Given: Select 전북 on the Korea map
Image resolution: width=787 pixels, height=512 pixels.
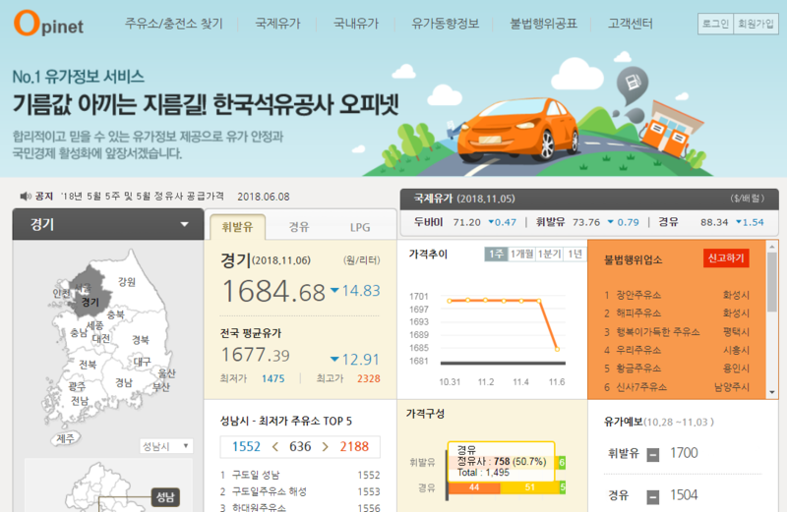Looking at the screenshot, I should [88, 365].
